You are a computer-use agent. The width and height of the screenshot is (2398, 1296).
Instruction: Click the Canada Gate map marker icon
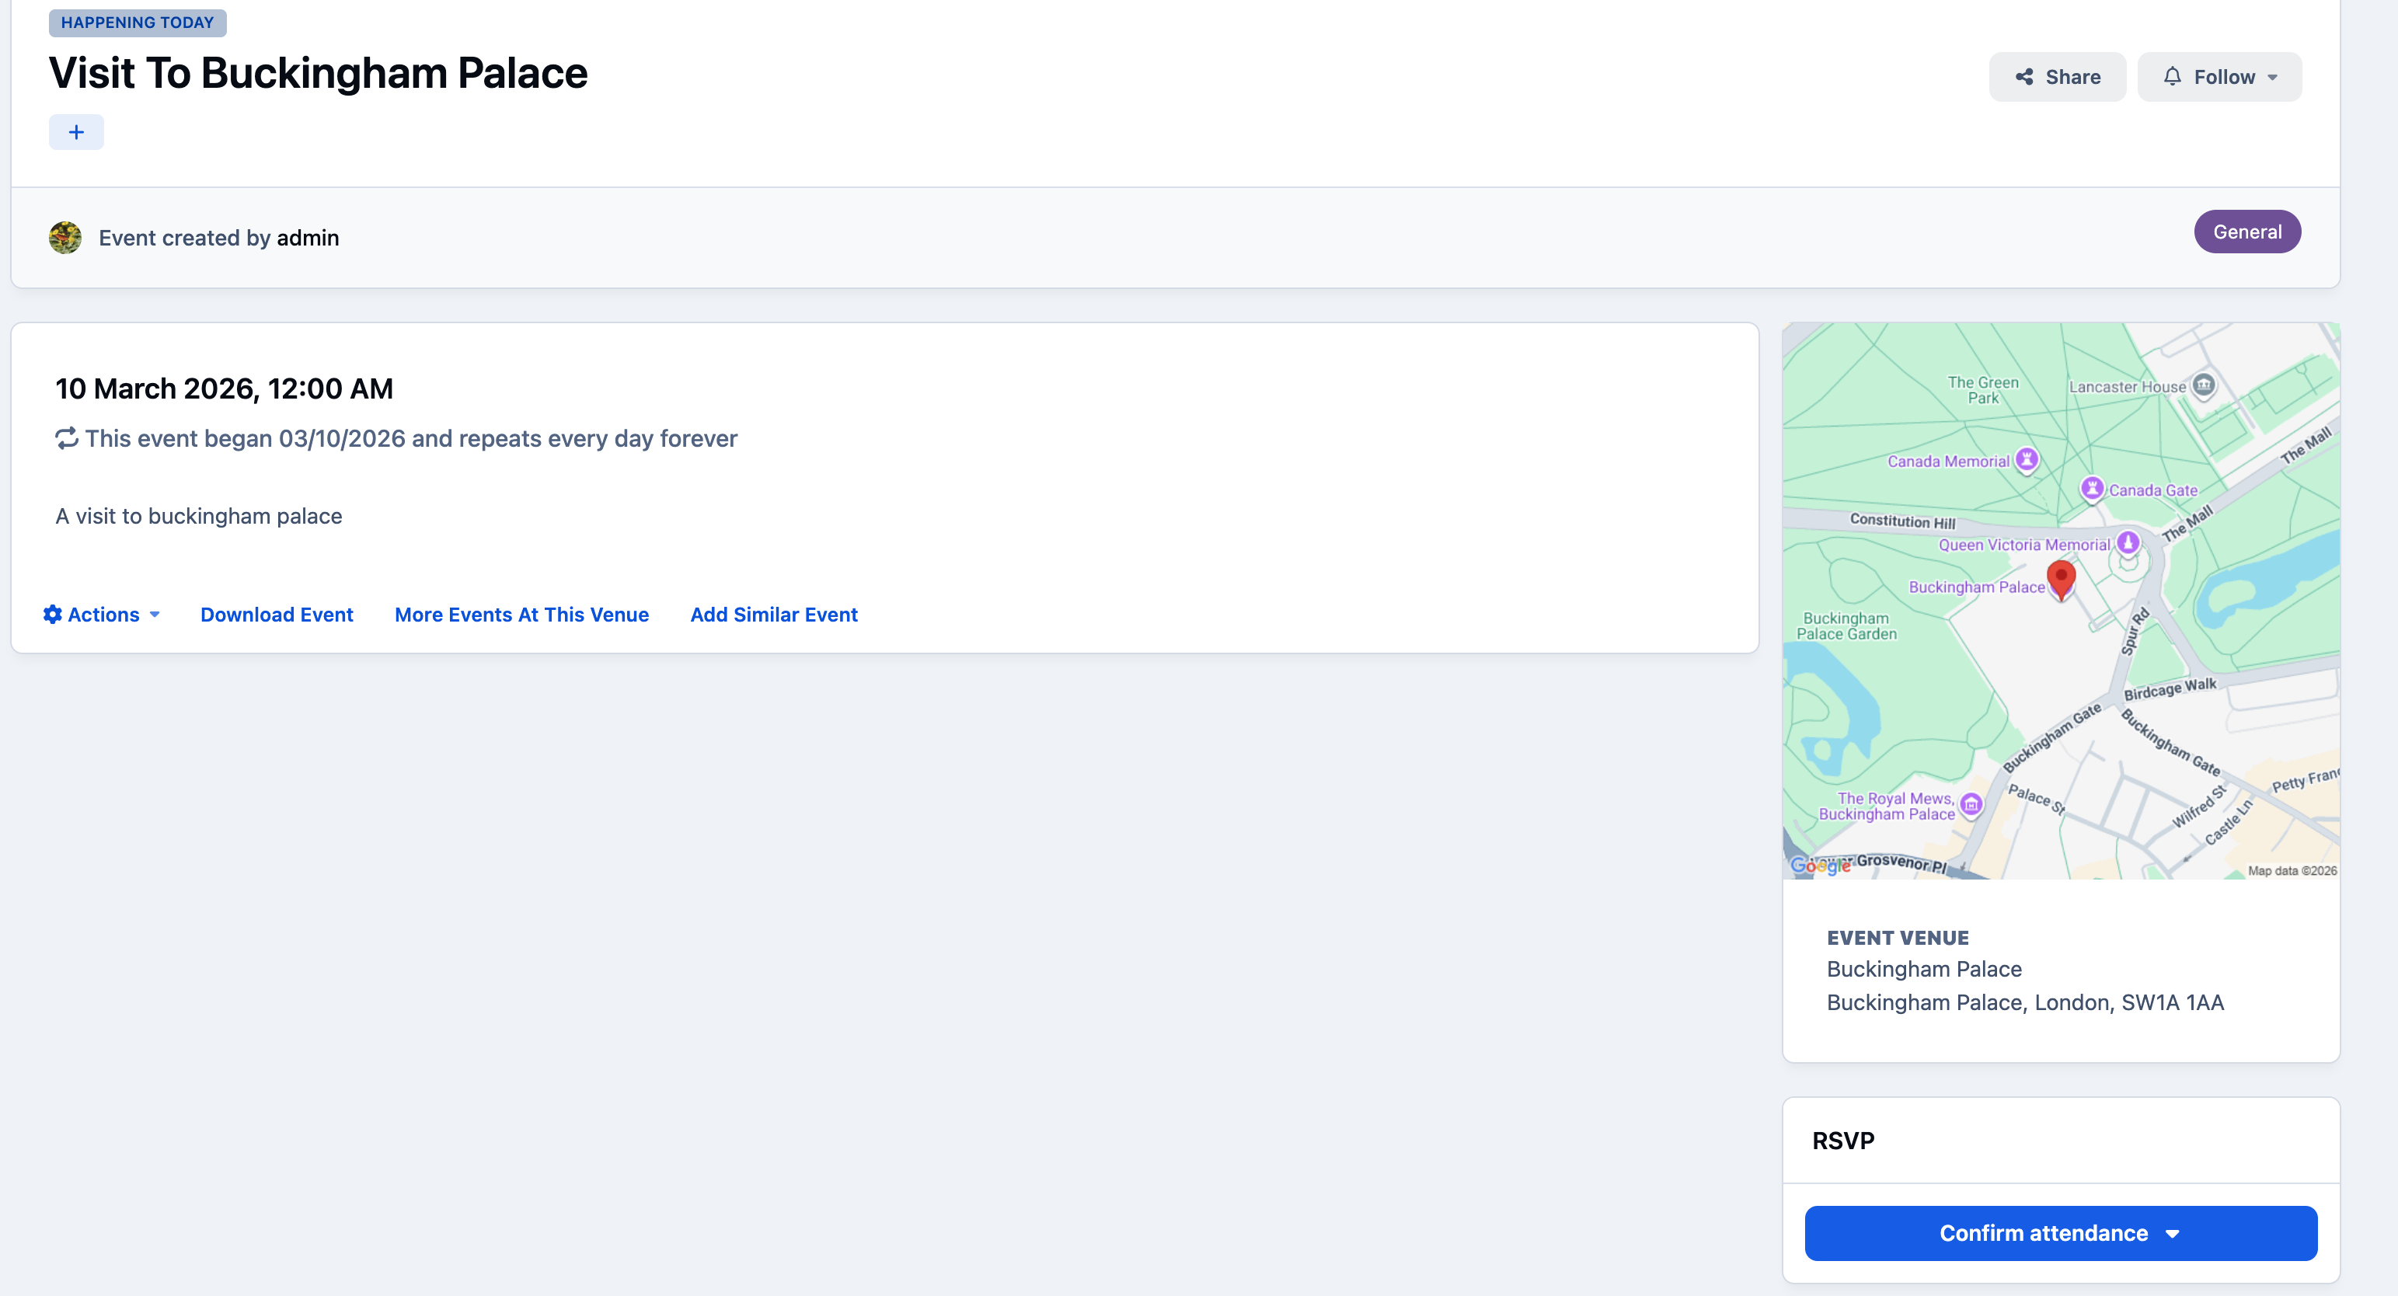(x=2092, y=488)
